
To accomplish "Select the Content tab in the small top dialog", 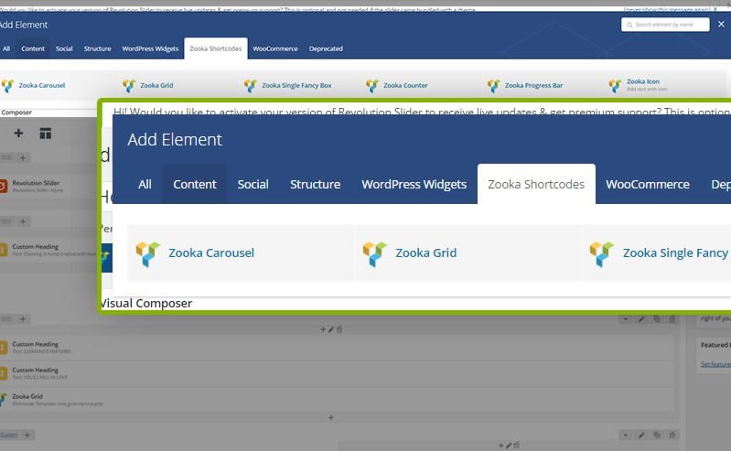I will [33, 48].
